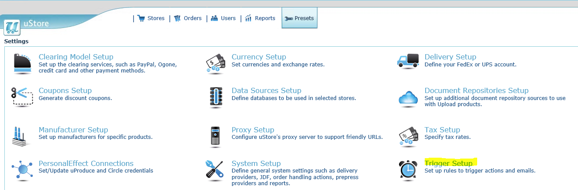Select the Presets tab

click(x=299, y=18)
